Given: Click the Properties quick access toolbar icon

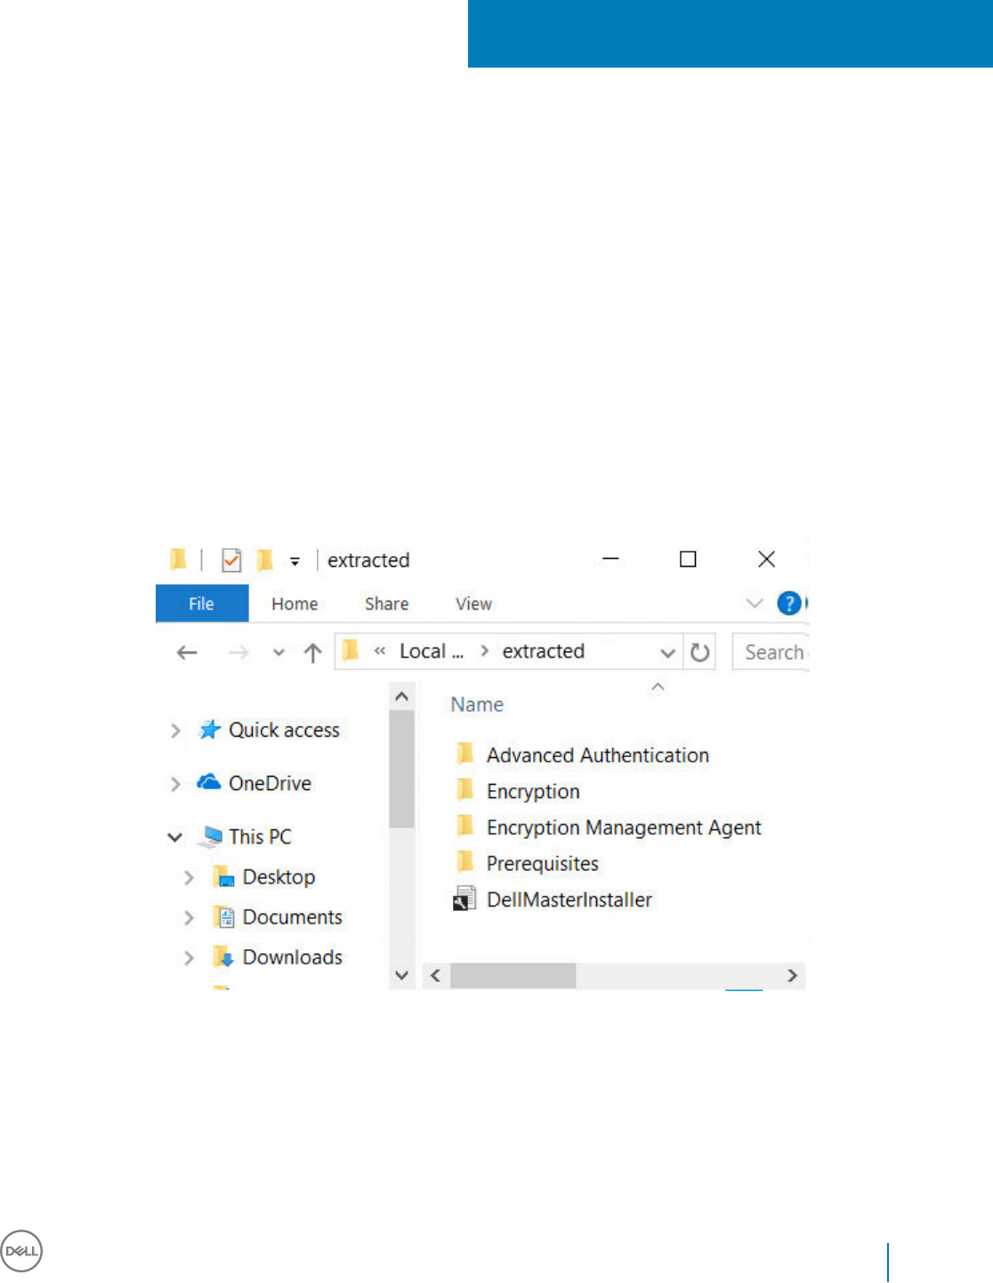Looking at the screenshot, I should click(231, 560).
